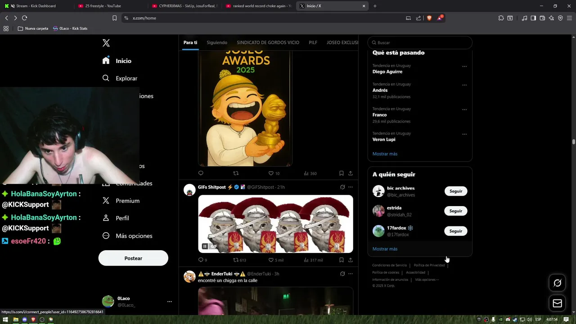Image resolution: width=576 pixels, height=324 pixels.
Task: Open X Premium page
Action: tap(121, 201)
